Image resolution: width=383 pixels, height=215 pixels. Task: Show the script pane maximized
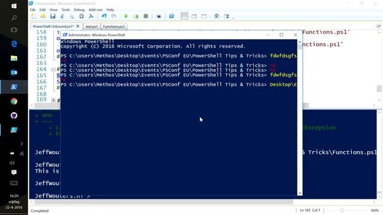(204, 16)
